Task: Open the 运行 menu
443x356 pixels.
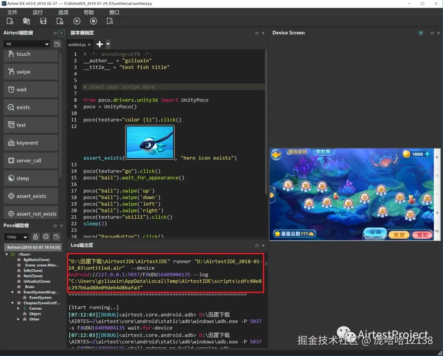Action: click(38, 12)
